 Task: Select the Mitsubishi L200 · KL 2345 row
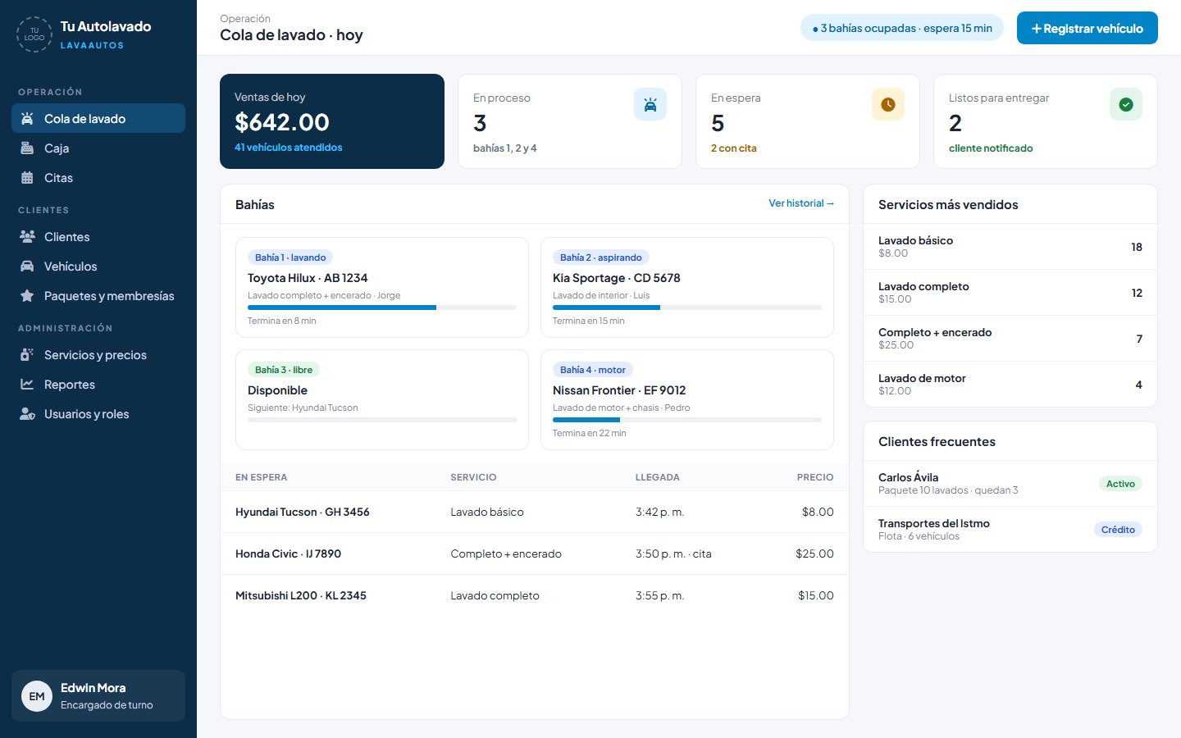(x=535, y=595)
